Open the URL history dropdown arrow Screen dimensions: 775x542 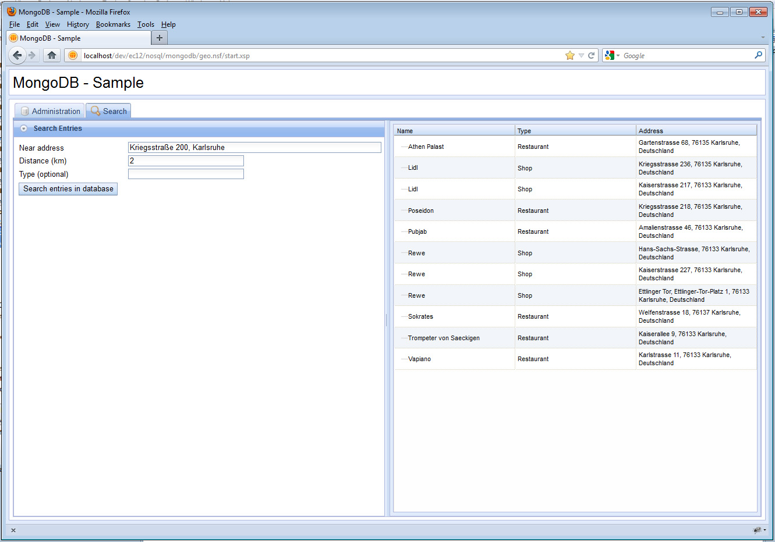[581, 55]
